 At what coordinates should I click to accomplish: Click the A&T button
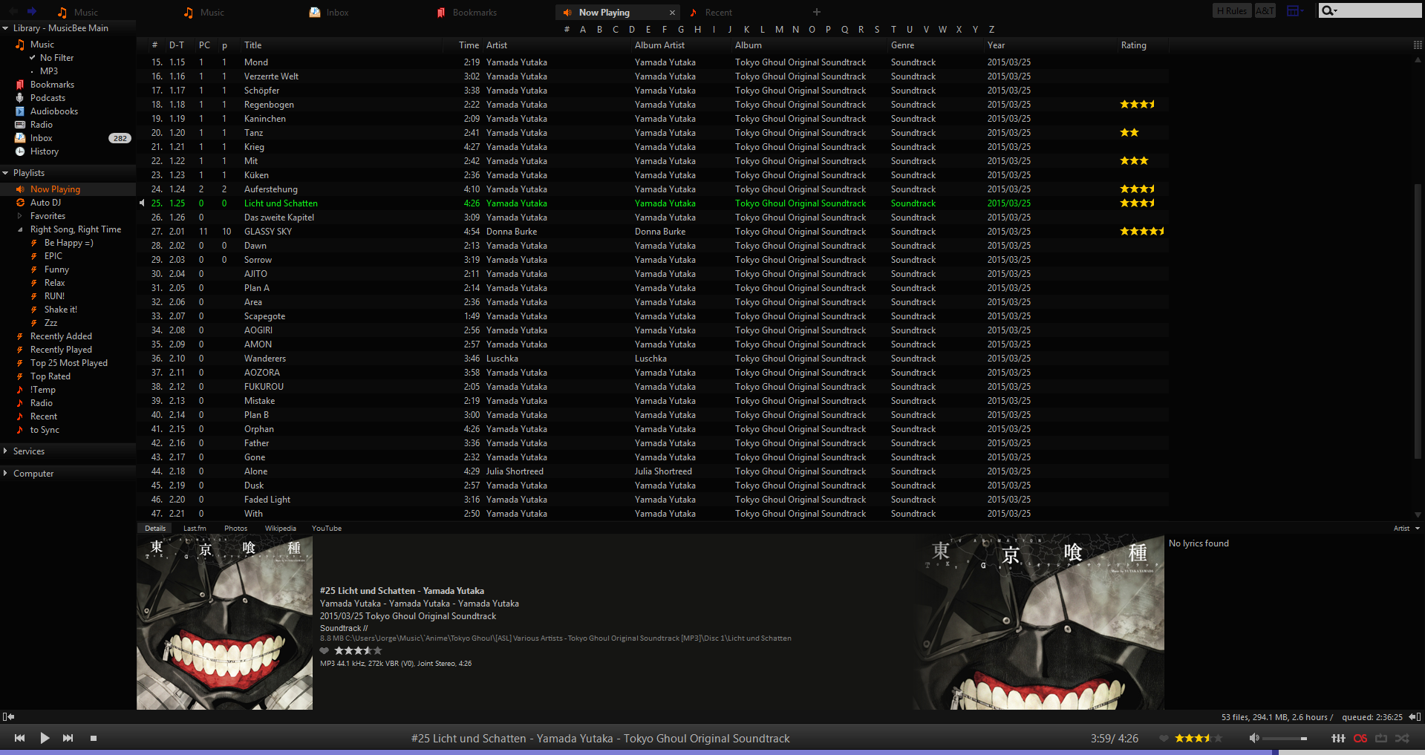[x=1265, y=10]
